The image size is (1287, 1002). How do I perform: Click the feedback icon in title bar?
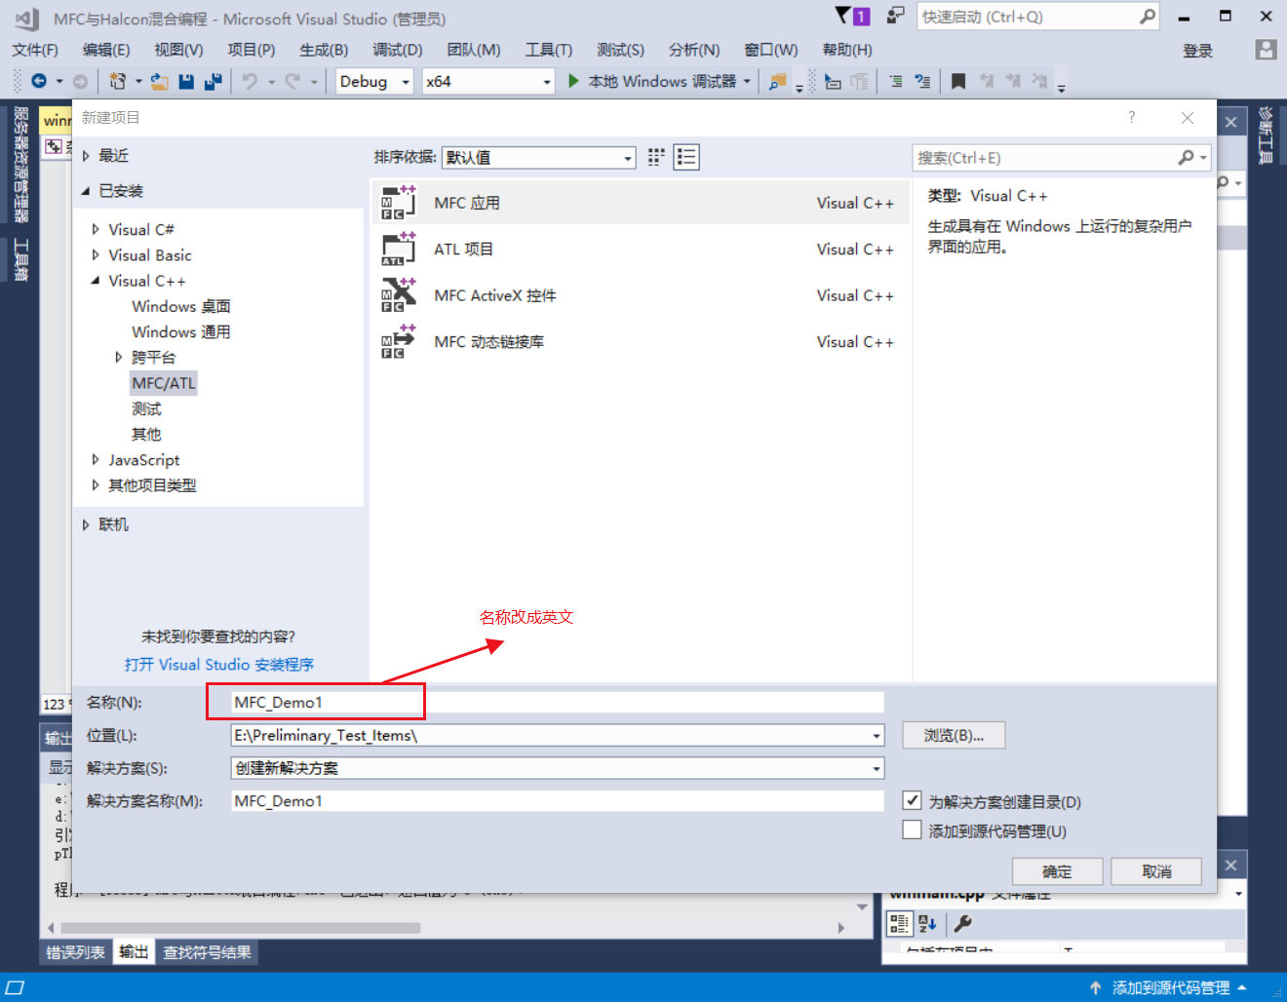coord(895,16)
